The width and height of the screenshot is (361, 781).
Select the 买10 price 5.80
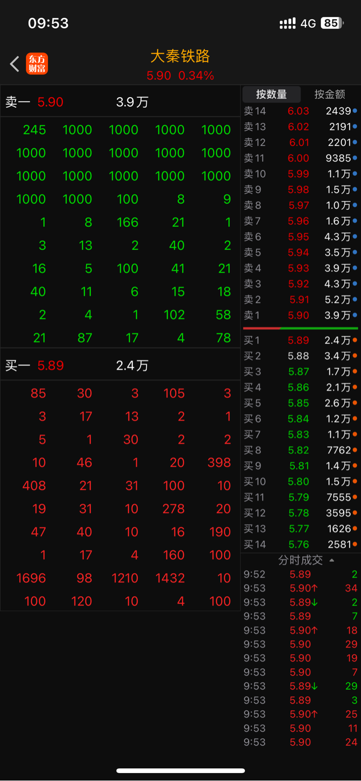(298, 482)
